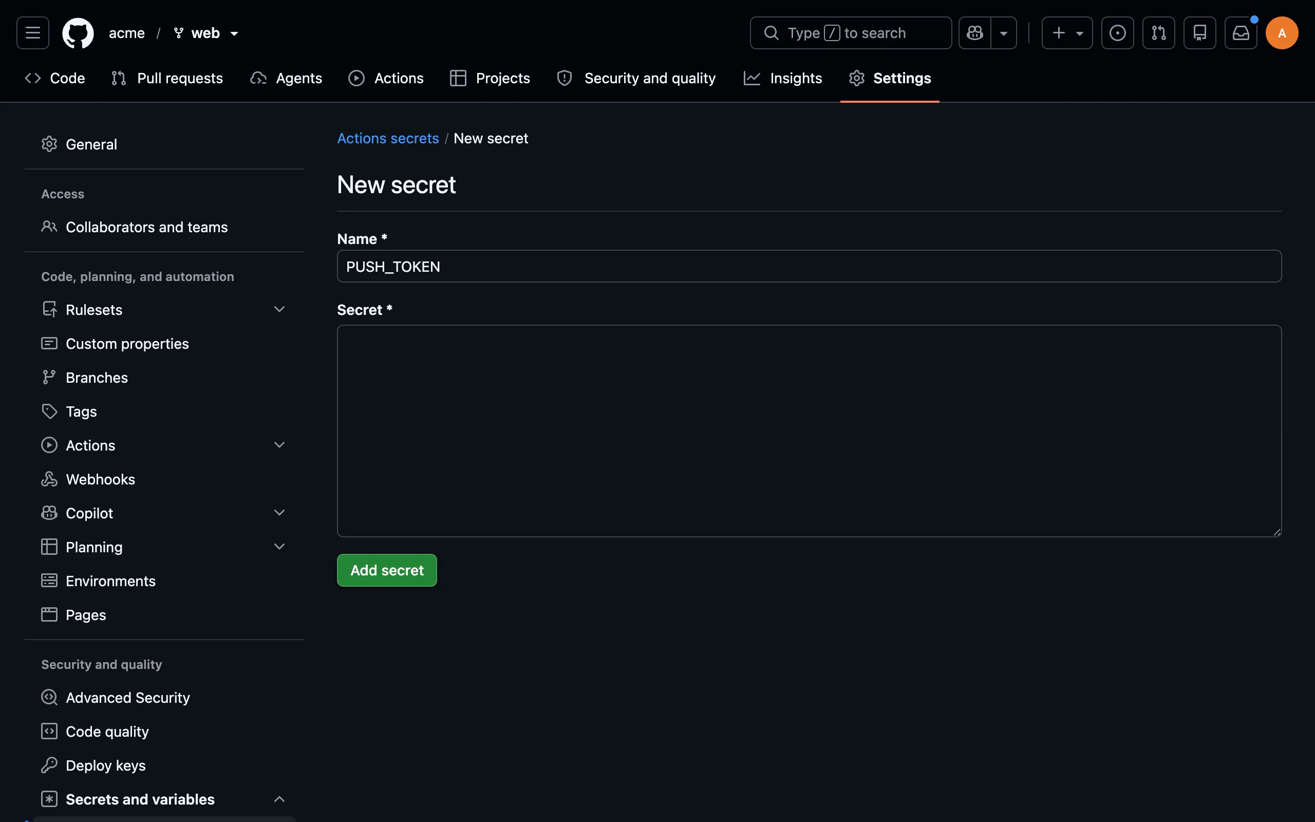Expand the Planning settings chevron
Viewport: 1315px width, 822px height.
tap(279, 546)
